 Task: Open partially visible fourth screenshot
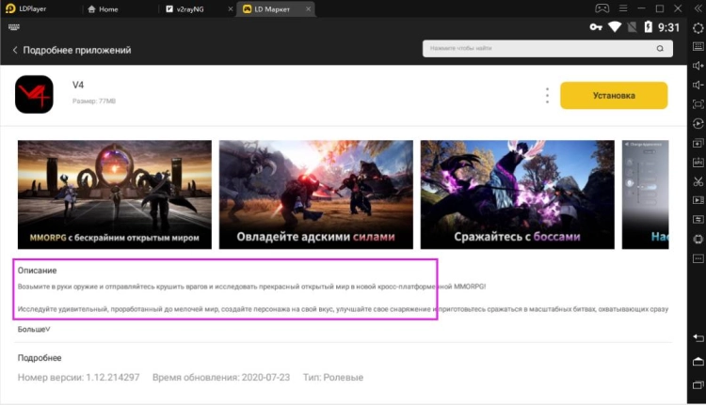coord(645,195)
